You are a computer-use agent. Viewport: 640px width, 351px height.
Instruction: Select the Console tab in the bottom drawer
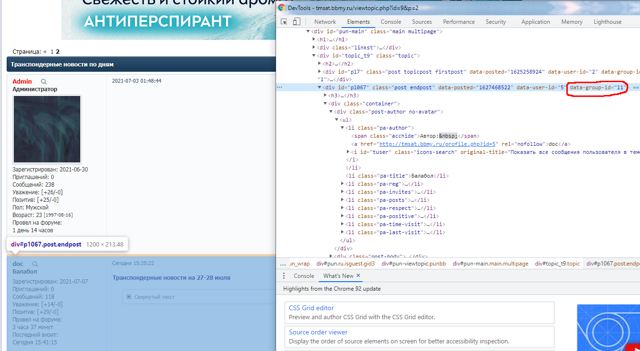click(304, 276)
